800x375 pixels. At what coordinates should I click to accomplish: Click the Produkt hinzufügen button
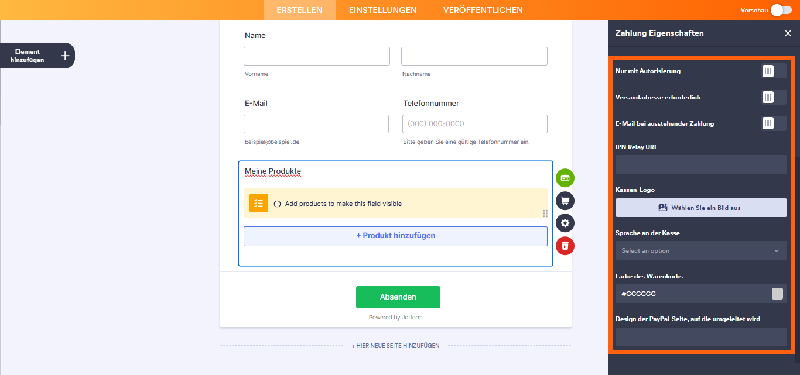pos(395,236)
